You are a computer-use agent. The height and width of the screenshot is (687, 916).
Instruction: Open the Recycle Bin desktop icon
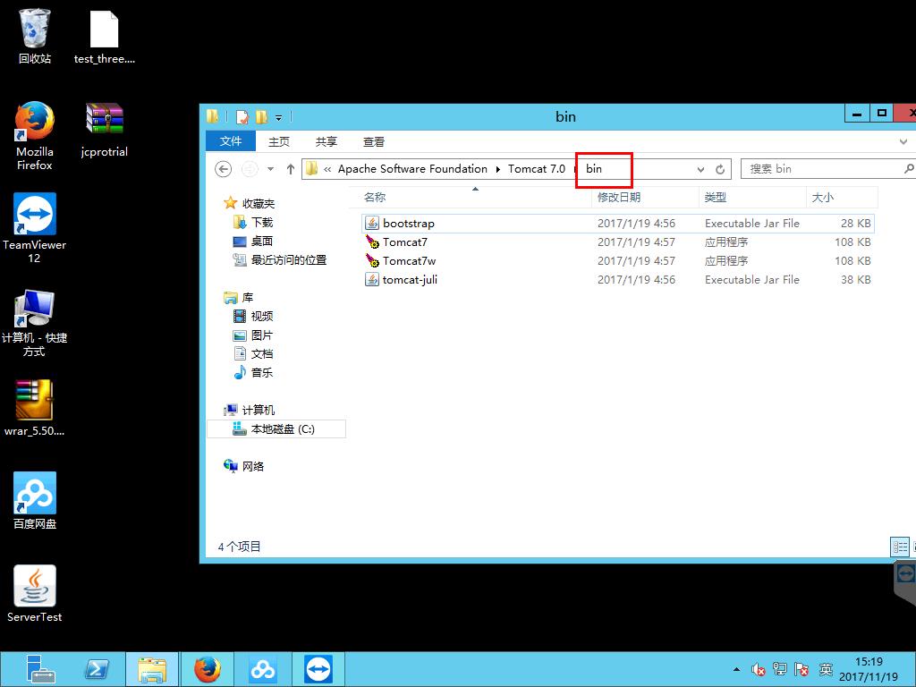35,36
